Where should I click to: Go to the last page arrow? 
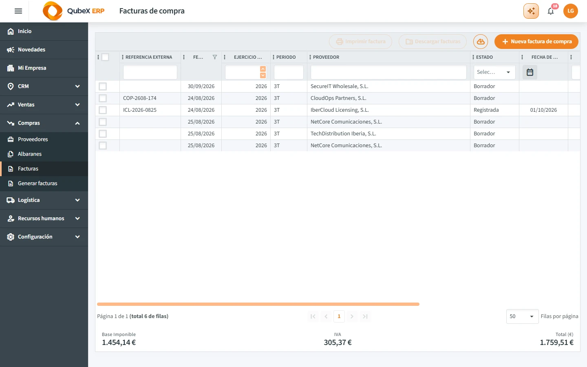365,316
